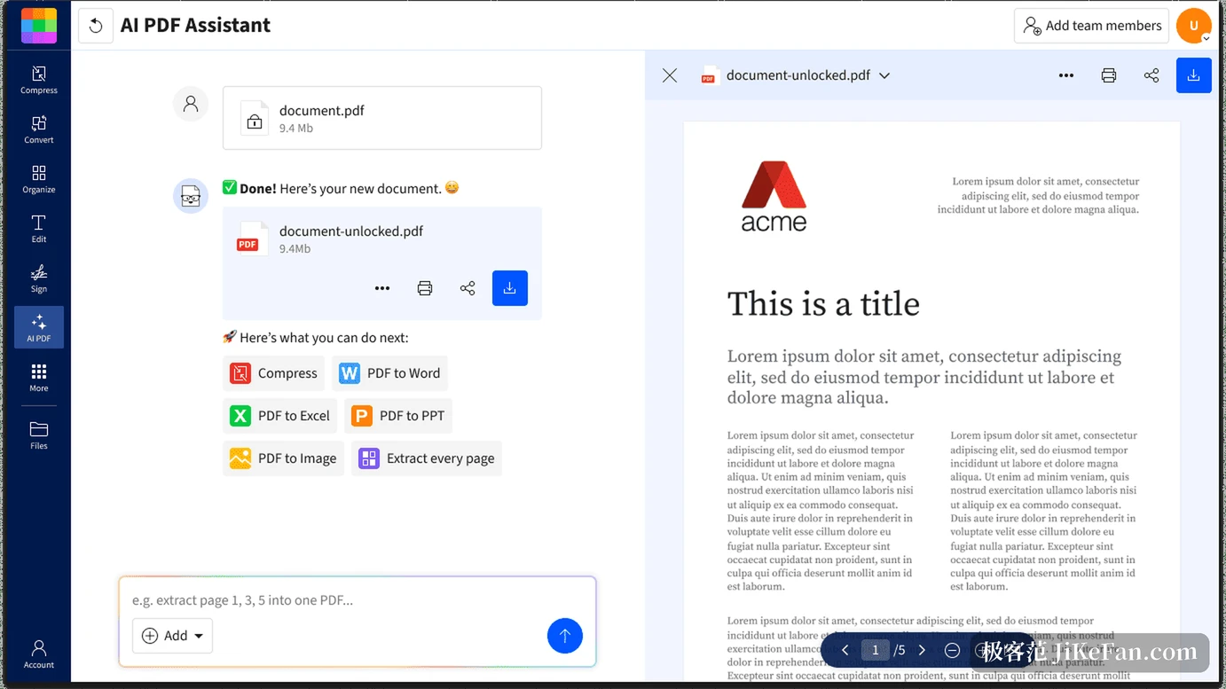Screen dimensions: 1226x689
Task: Click the page number field
Action: [x=876, y=651]
